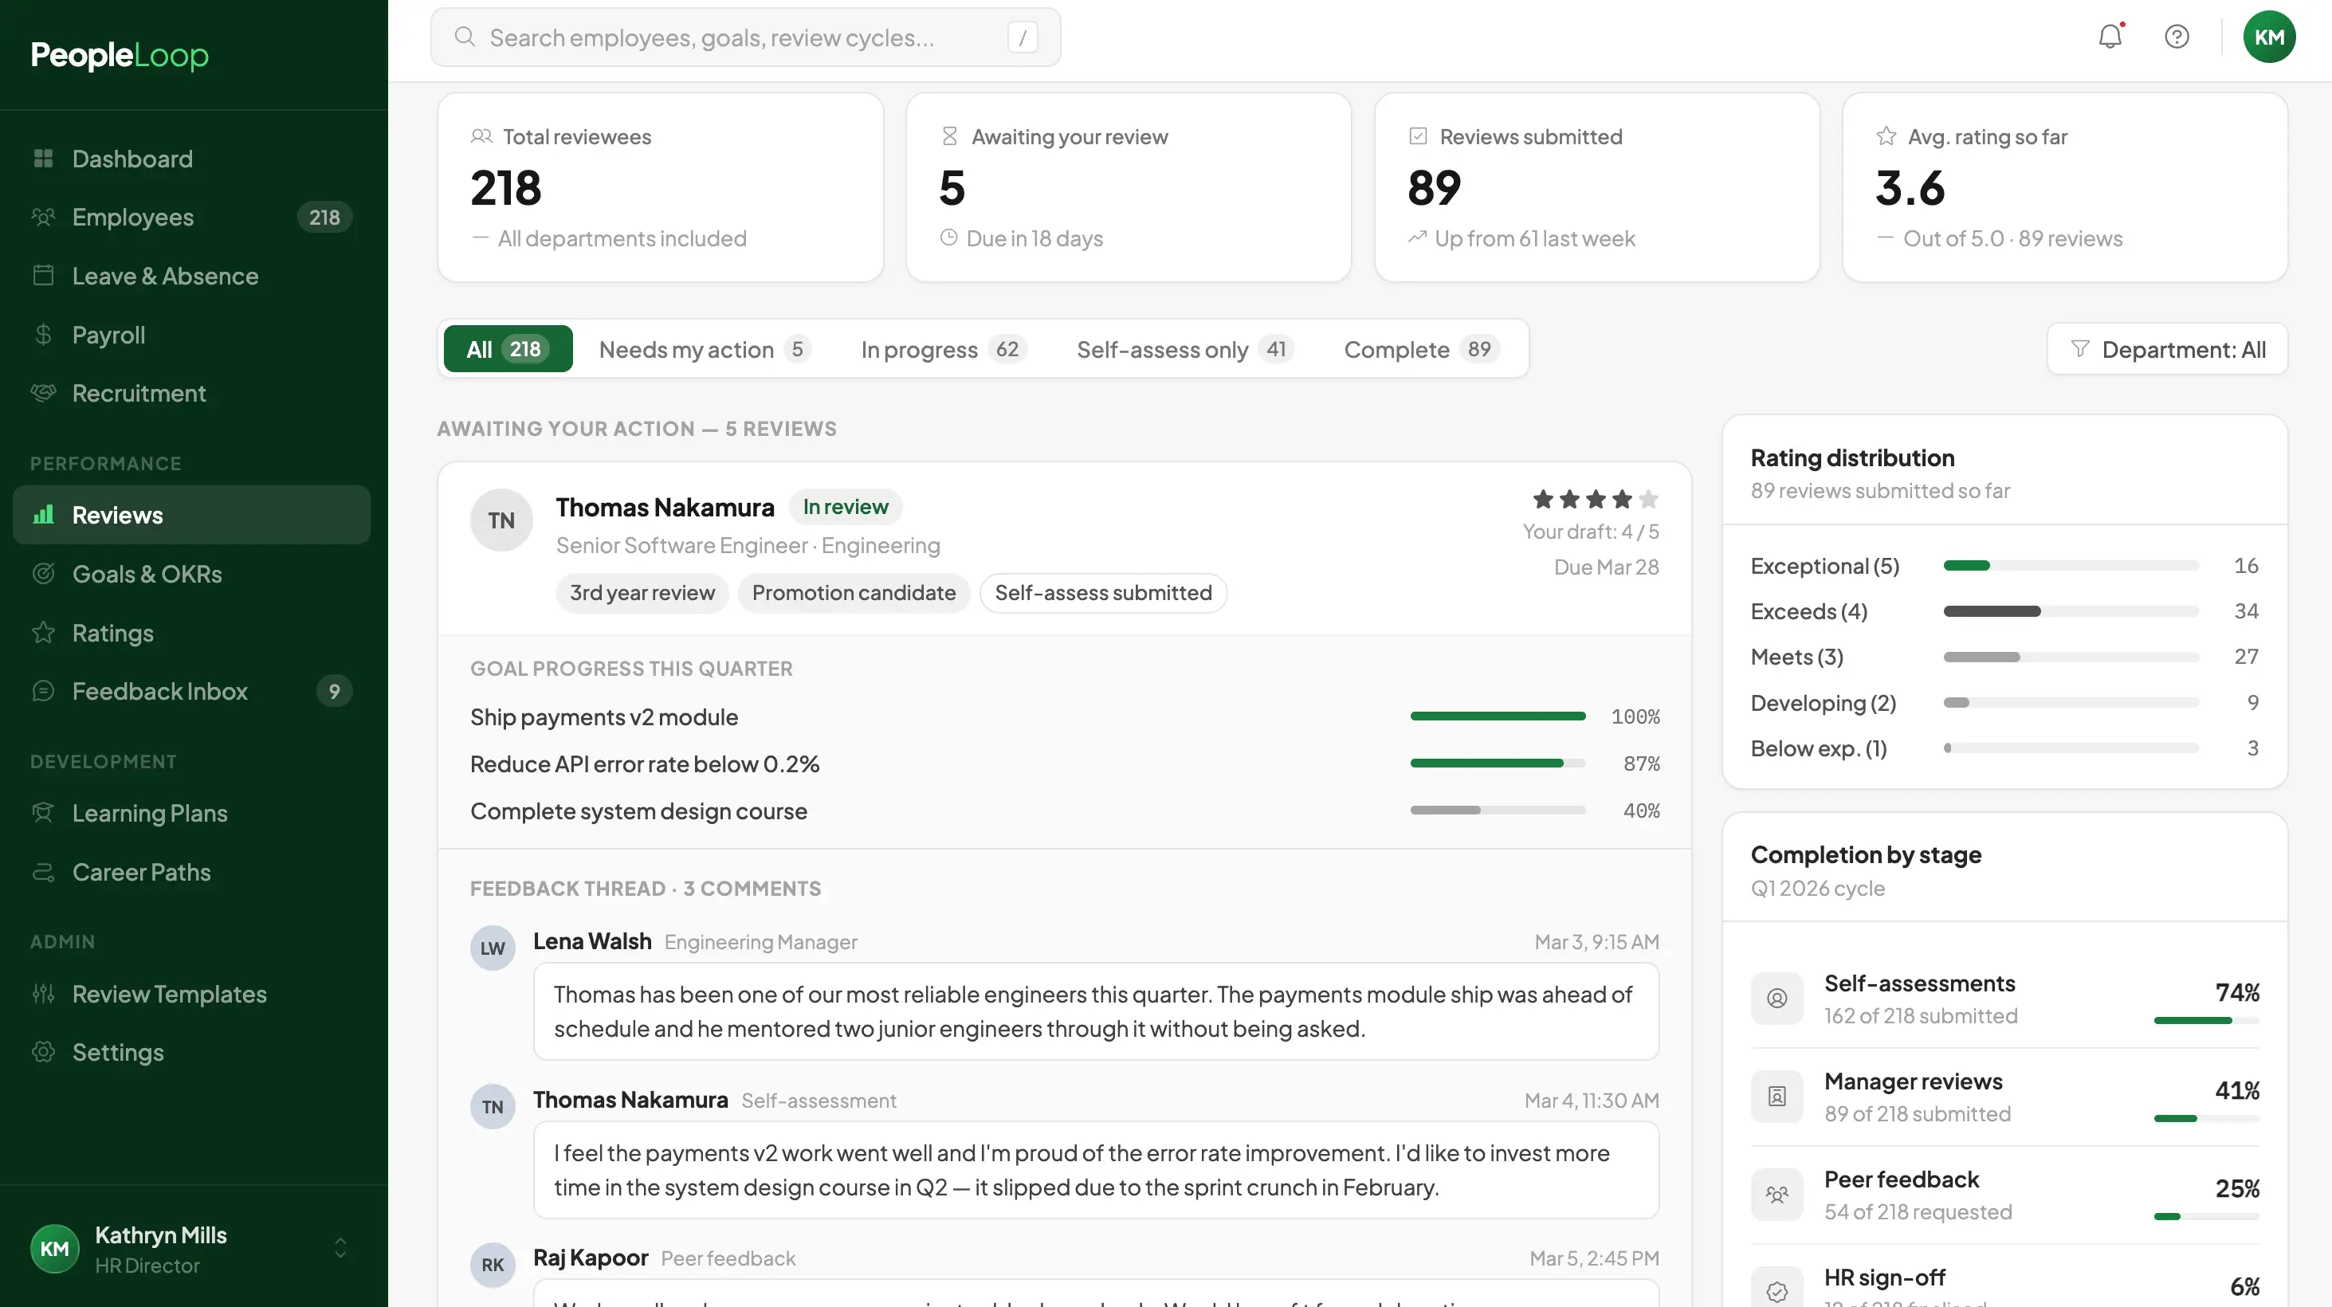Image resolution: width=2332 pixels, height=1307 pixels.
Task: Click the fifth empty star in draft rating
Action: (1648, 499)
